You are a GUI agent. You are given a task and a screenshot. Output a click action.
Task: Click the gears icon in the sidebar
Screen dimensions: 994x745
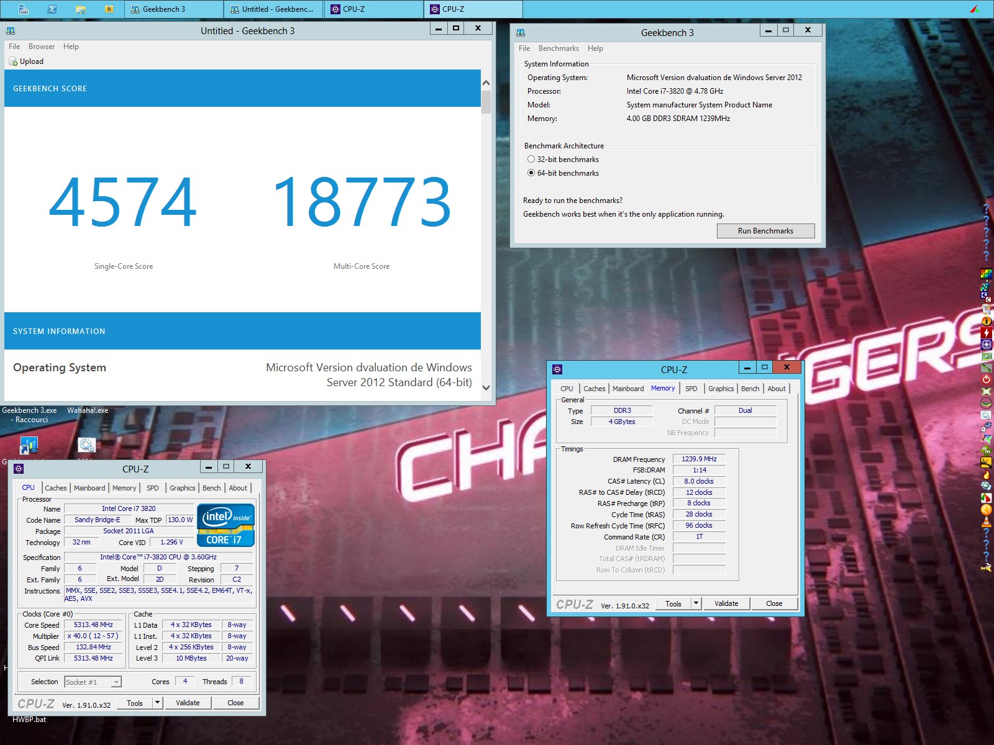click(986, 427)
